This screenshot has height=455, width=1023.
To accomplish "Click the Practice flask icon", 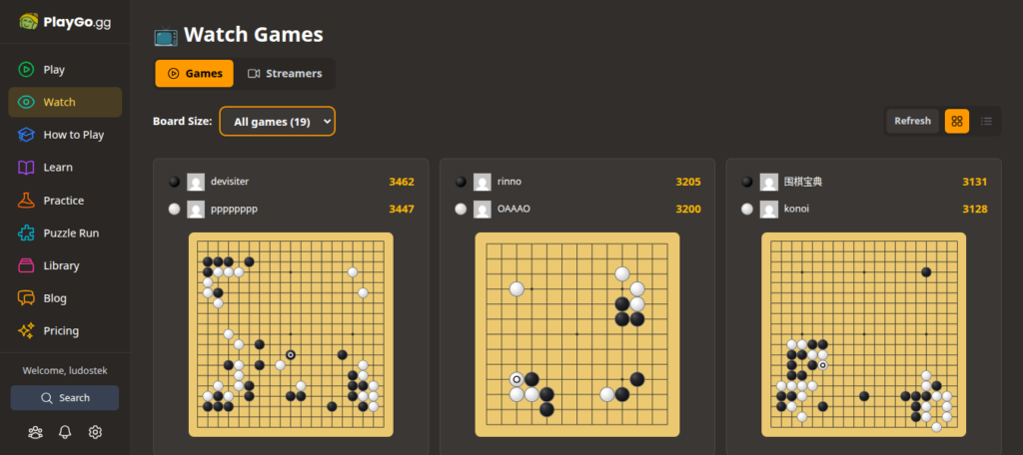I will click(27, 201).
